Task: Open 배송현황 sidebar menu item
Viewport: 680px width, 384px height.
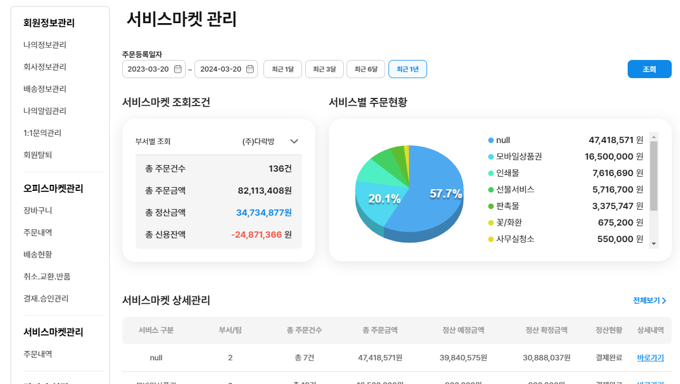Action: tap(37, 254)
